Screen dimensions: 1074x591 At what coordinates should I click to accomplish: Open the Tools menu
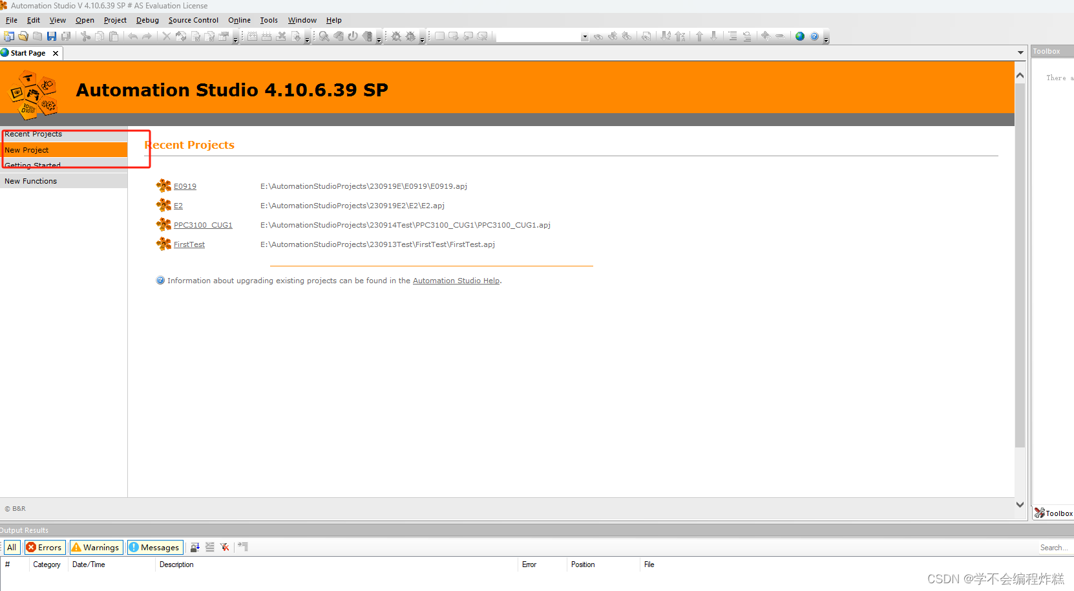(x=269, y=20)
